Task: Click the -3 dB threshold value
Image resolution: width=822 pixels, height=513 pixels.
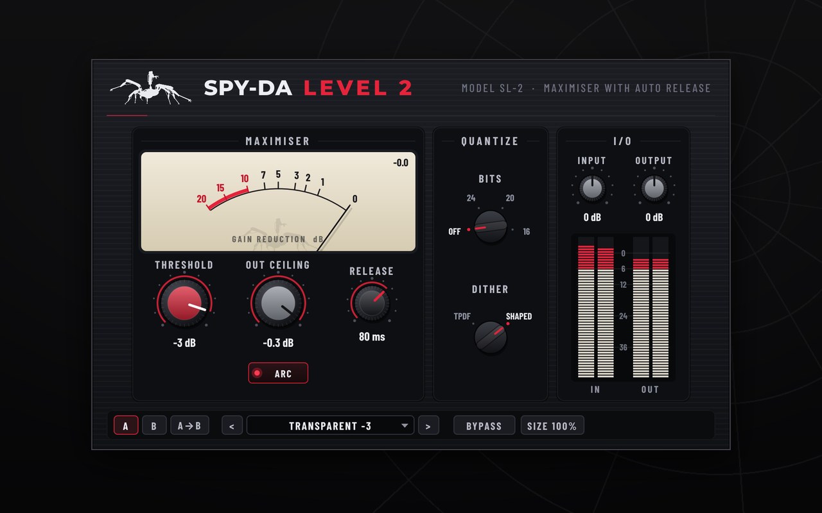Action: (x=184, y=342)
